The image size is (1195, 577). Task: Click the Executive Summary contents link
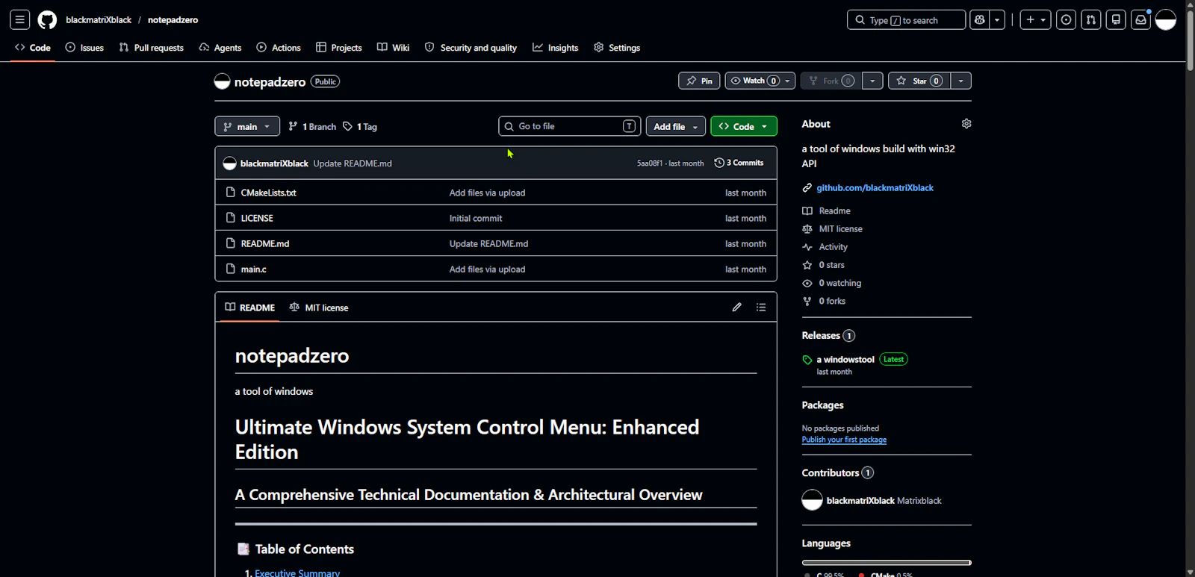297,573
